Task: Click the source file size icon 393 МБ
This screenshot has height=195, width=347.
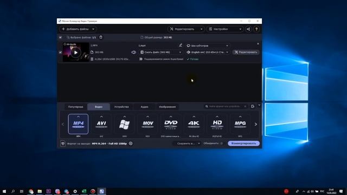Action: click(92, 52)
